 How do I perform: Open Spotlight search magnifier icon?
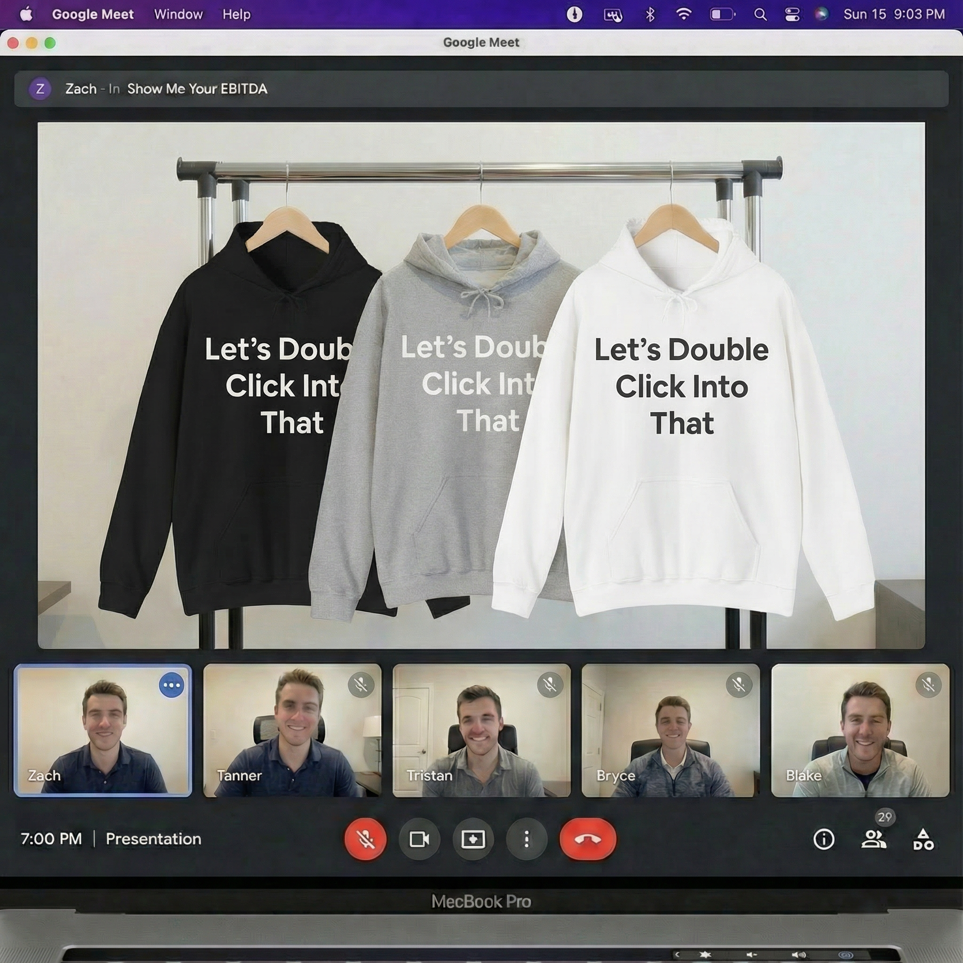(760, 14)
